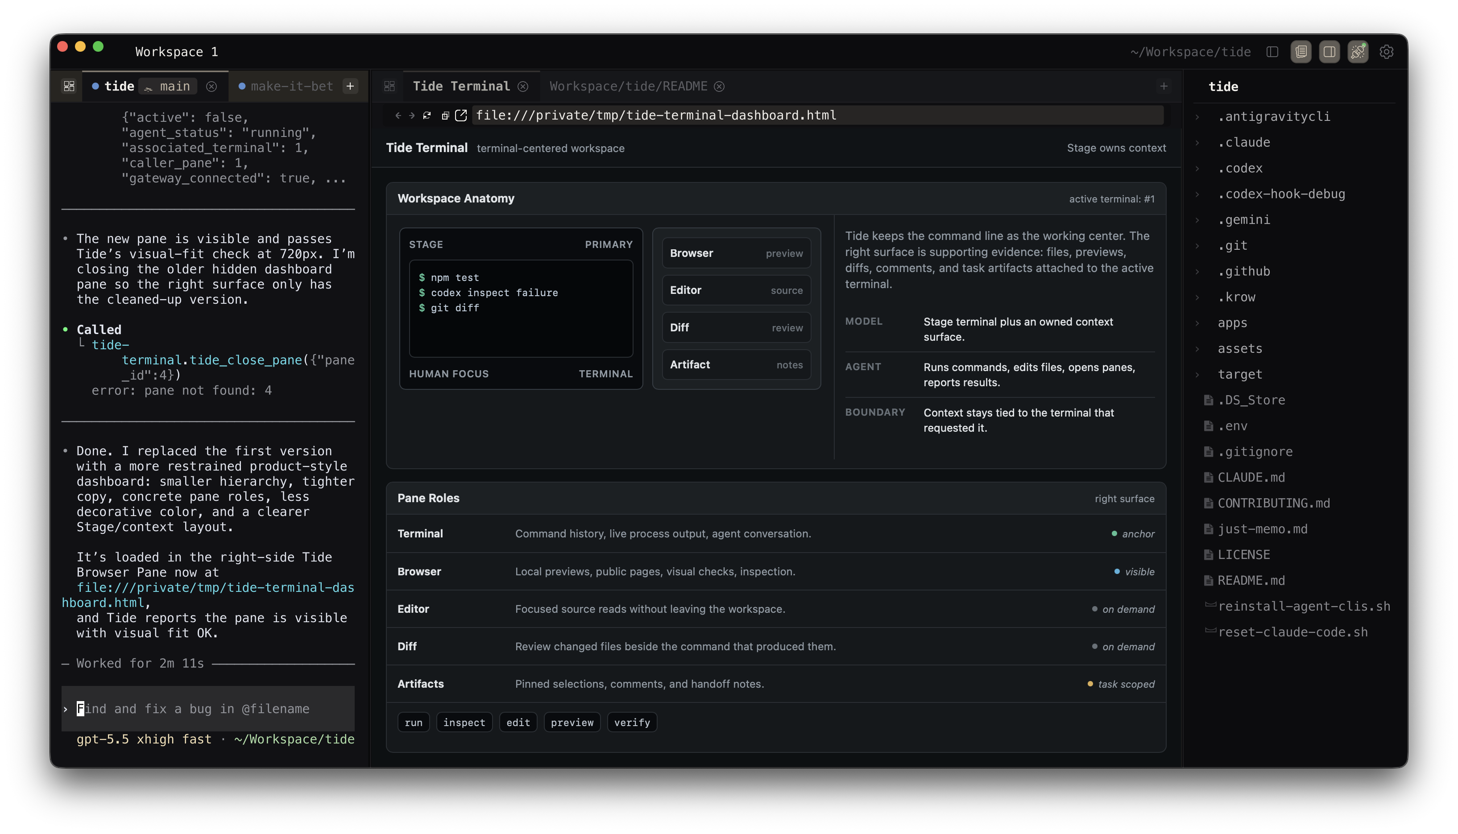
Task: Expand the .gemini folder
Action: click(x=1197, y=220)
